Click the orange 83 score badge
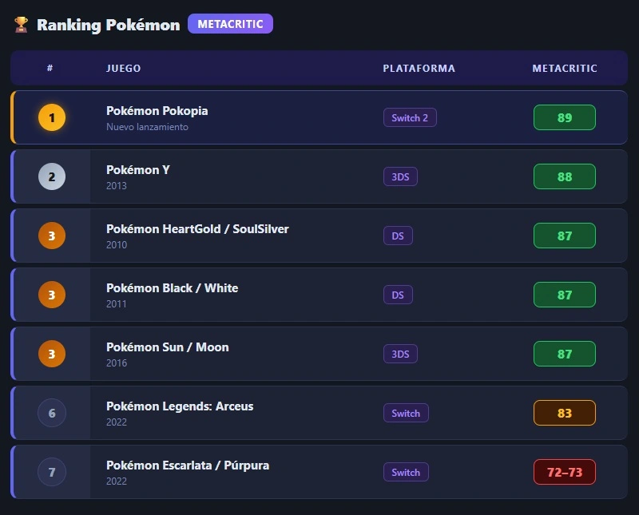The width and height of the screenshot is (639, 515). 565,413
